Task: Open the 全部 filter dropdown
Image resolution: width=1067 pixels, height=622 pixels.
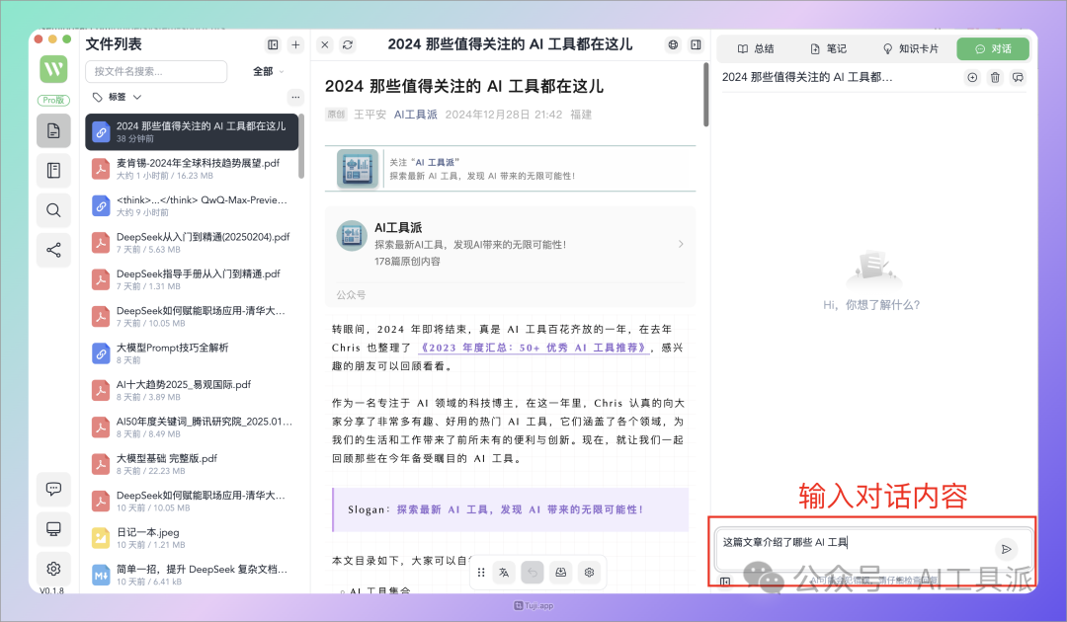Action: click(x=268, y=71)
